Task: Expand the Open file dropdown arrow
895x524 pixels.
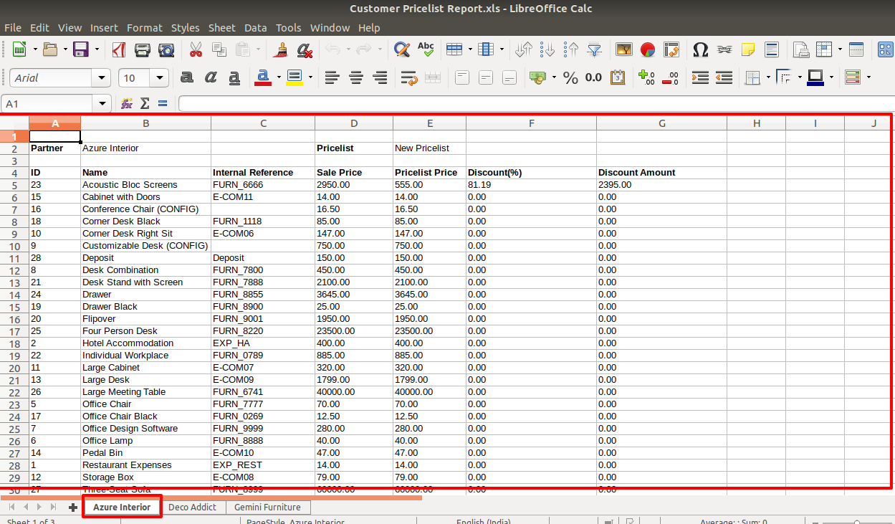Action: pos(65,49)
